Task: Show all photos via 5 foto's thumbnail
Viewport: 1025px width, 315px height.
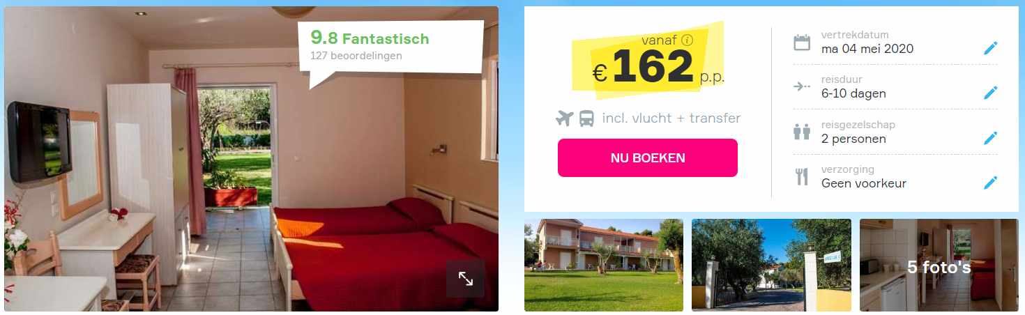Action: (939, 265)
